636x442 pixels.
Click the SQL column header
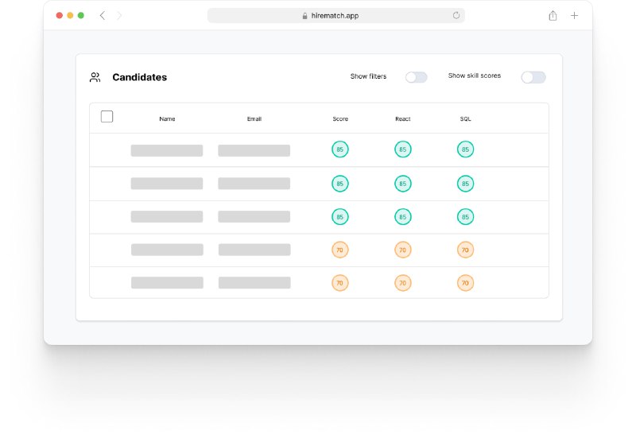[465, 118]
